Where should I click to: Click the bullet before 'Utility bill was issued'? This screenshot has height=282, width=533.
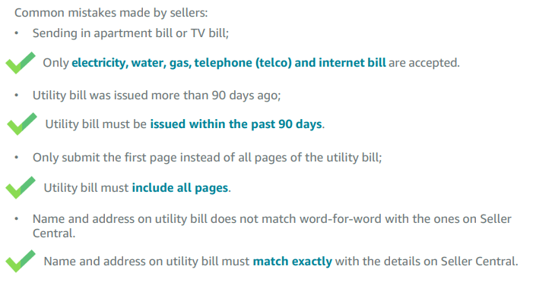(16, 96)
